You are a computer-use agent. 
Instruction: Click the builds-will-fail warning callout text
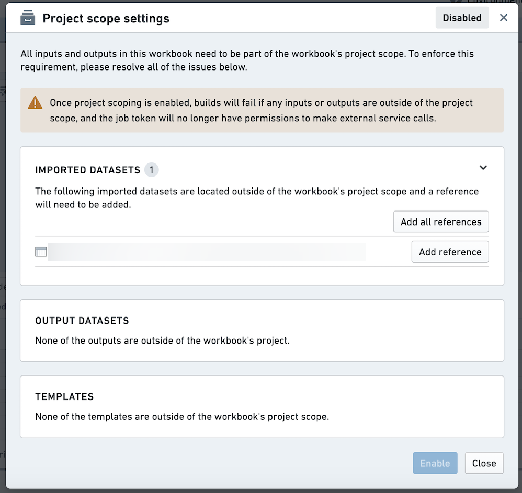(262, 110)
